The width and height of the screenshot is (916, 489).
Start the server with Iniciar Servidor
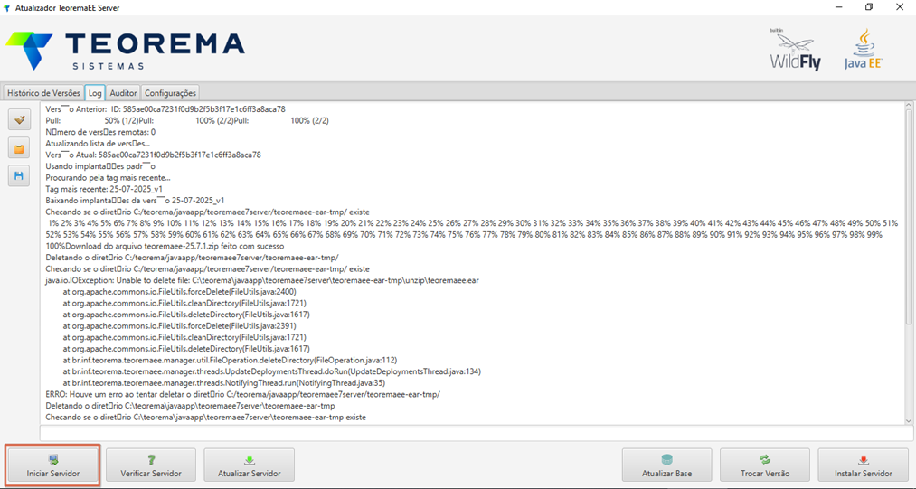53,465
